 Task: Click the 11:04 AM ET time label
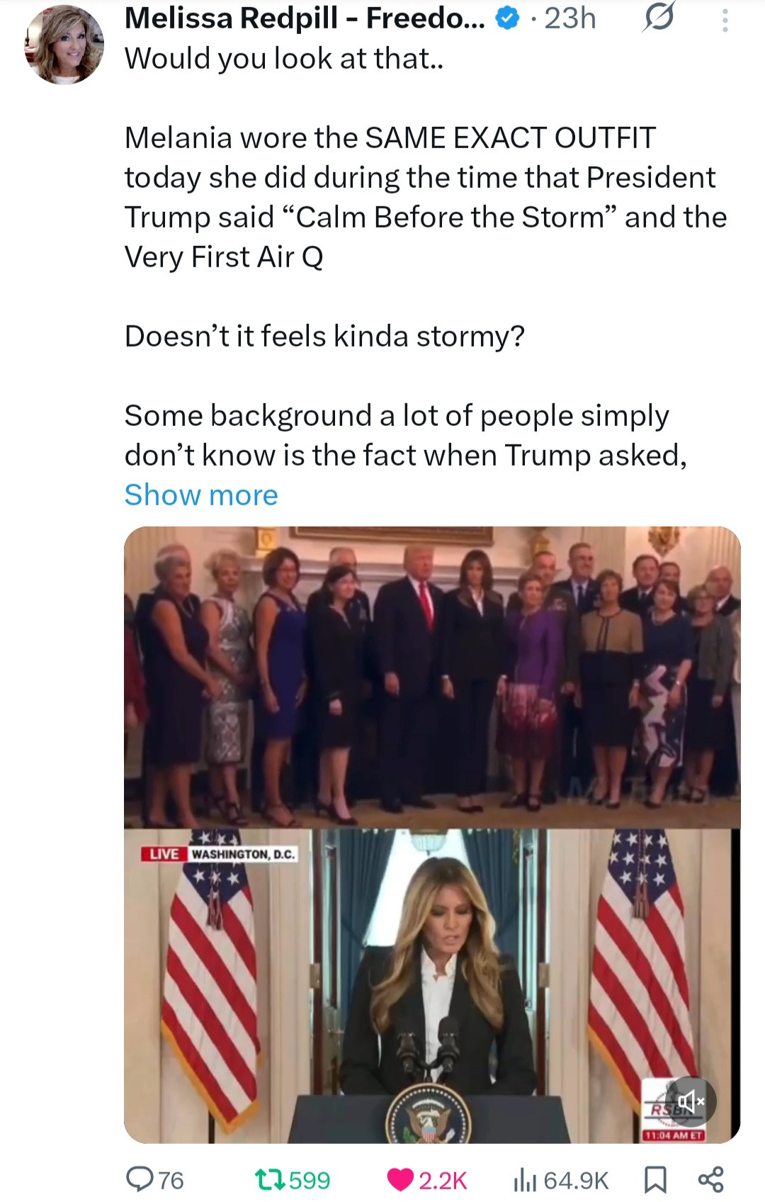pyautogui.click(x=673, y=1135)
